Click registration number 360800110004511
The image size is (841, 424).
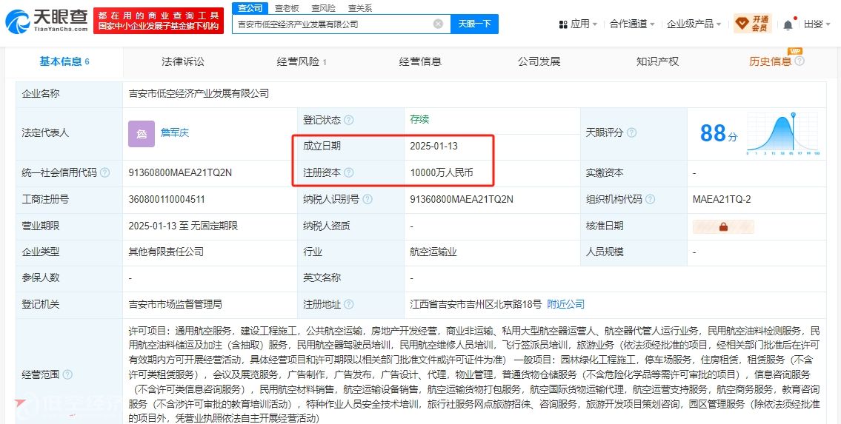click(167, 199)
